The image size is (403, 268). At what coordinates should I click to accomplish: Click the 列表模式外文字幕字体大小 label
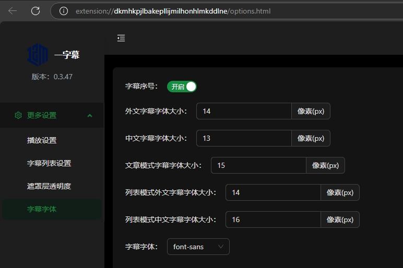171,192
